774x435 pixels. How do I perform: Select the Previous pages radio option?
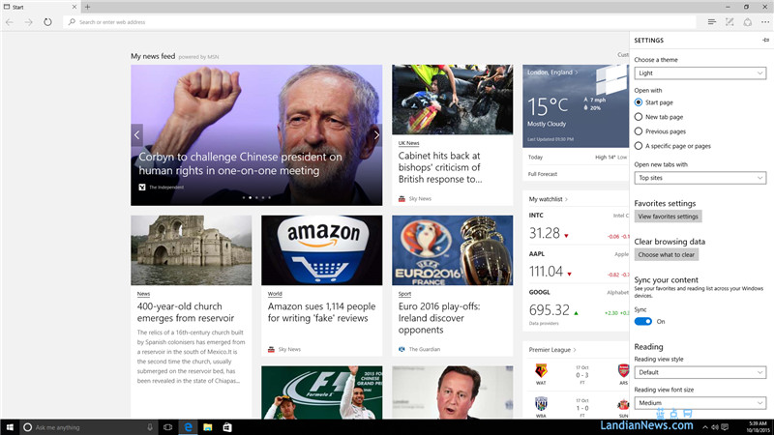click(639, 131)
